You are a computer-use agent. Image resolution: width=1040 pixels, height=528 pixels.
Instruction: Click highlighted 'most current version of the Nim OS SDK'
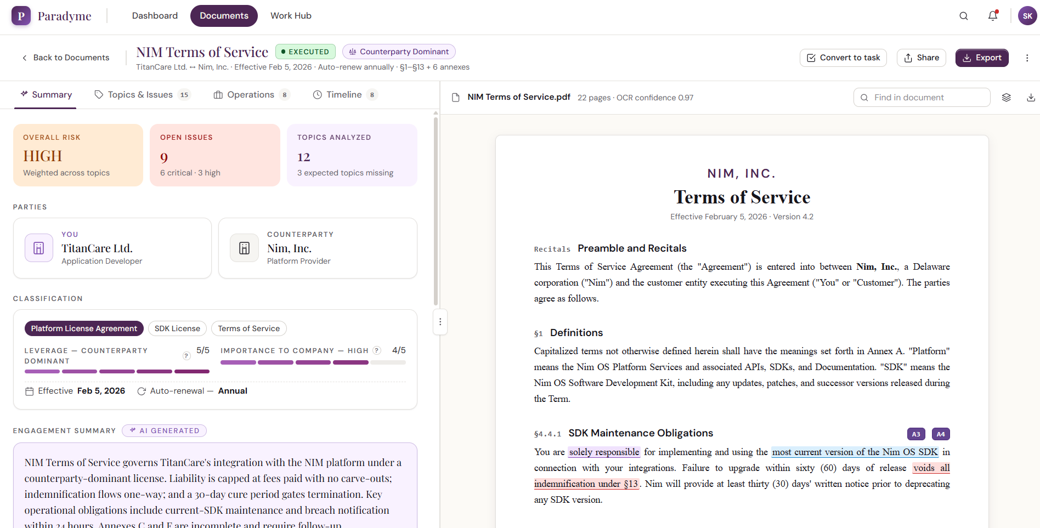(855, 452)
